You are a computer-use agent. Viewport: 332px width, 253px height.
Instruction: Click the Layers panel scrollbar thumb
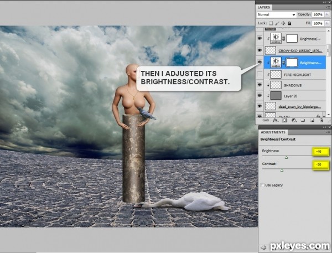coord(328,50)
